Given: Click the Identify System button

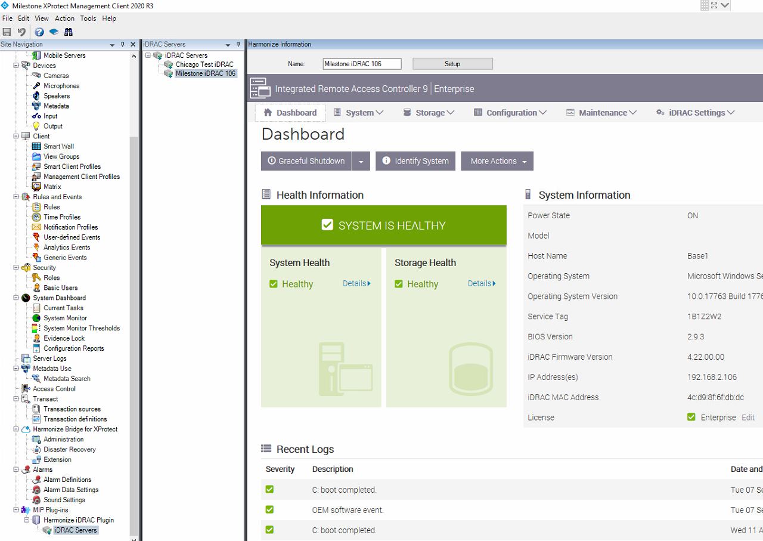Looking at the screenshot, I should point(415,161).
